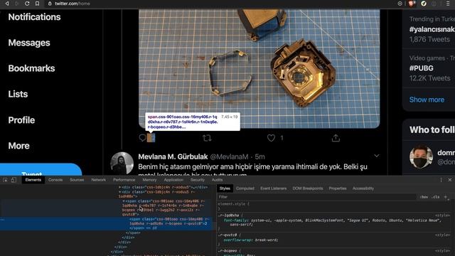The height and width of the screenshot is (256, 455).
Task: Share the tweet with the upload icon
Action: (336, 138)
